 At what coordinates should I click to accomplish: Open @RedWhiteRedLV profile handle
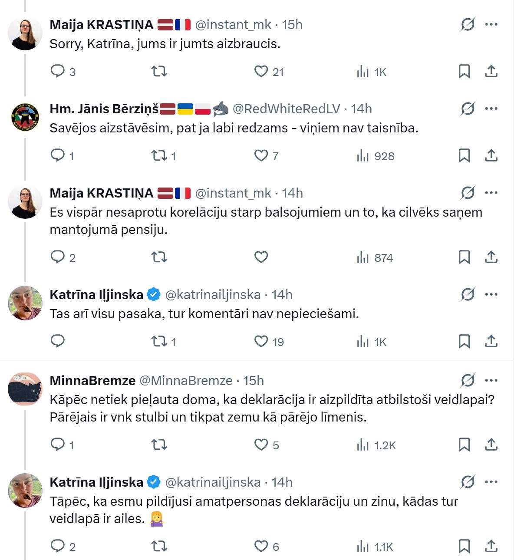click(287, 109)
